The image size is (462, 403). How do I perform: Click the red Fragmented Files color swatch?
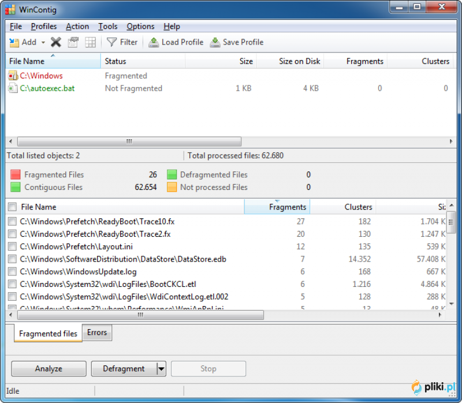pyautogui.click(x=16, y=174)
